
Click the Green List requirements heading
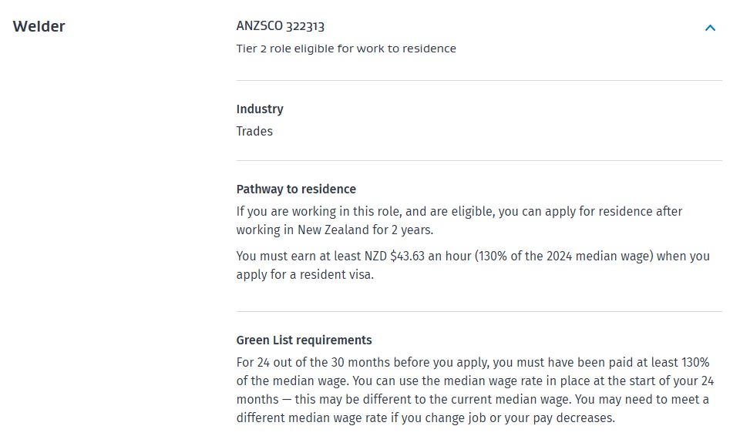point(304,340)
